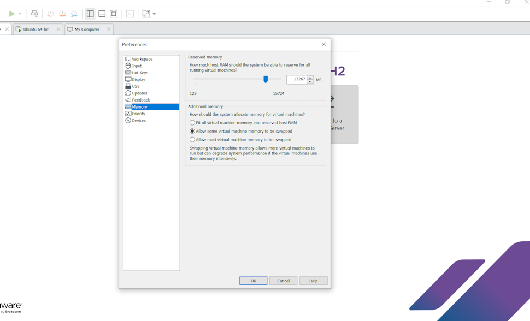Enter full screen mode via toolbar icon
This screenshot has height=321, width=530.
tap(114, 14)
